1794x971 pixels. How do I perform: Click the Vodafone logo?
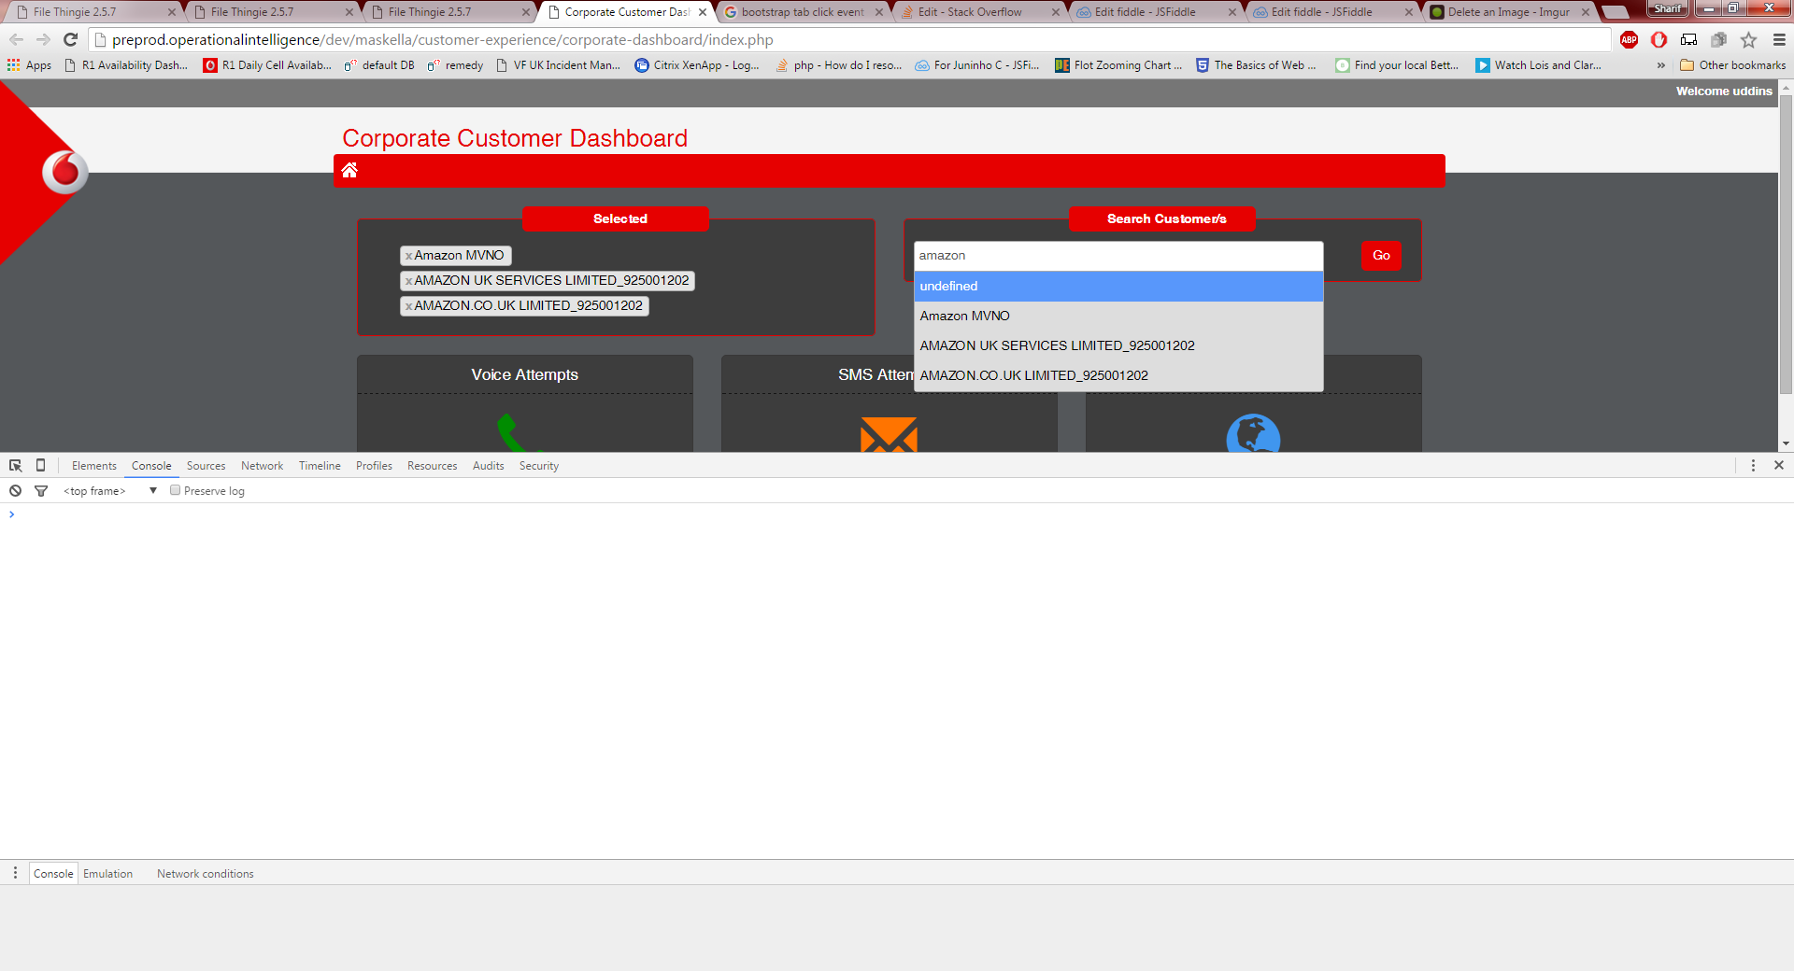point(65,172)
